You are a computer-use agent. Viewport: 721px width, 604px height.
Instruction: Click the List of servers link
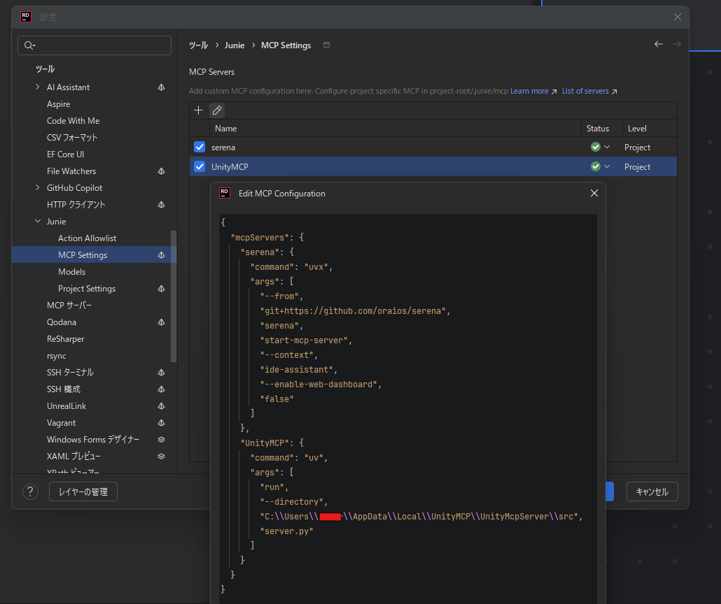(x=585, y=92)
